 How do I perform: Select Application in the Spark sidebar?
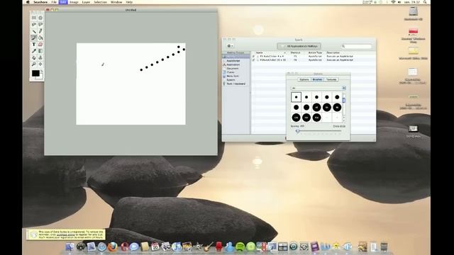(233, 64)
